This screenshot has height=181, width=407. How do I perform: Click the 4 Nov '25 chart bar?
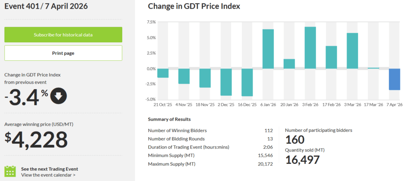click(184, 76)
